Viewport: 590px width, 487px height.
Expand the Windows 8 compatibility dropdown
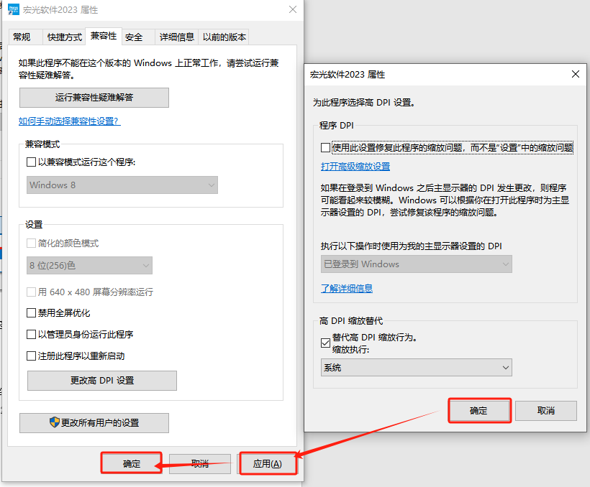122,185
